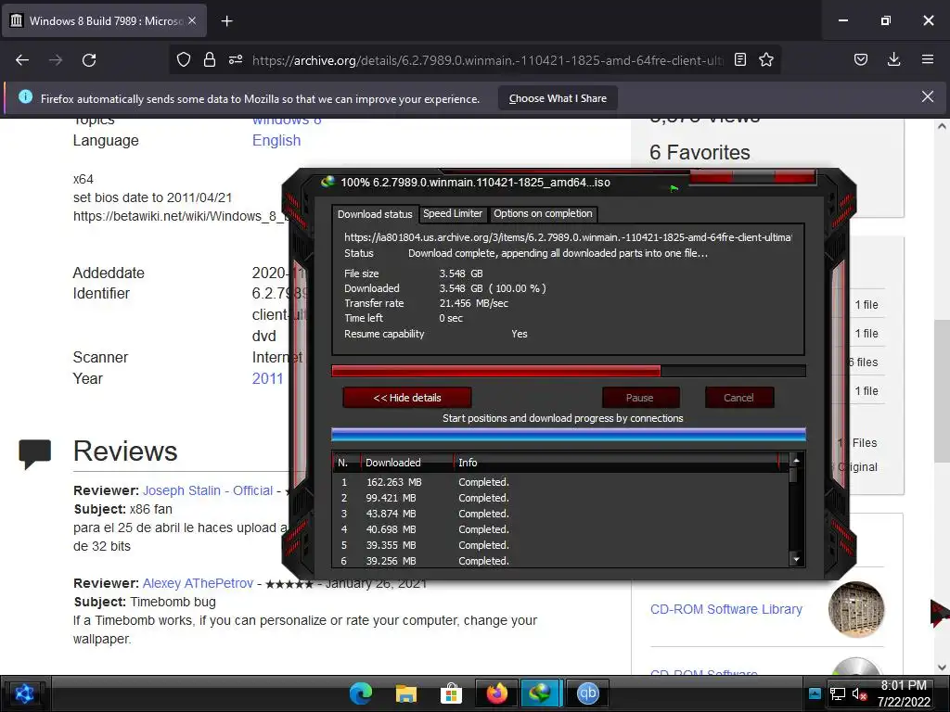Viewport: 950px width, 712px height.
Task: Click the network tray icon
Action: pyautogui.click(x=838, y=693)
